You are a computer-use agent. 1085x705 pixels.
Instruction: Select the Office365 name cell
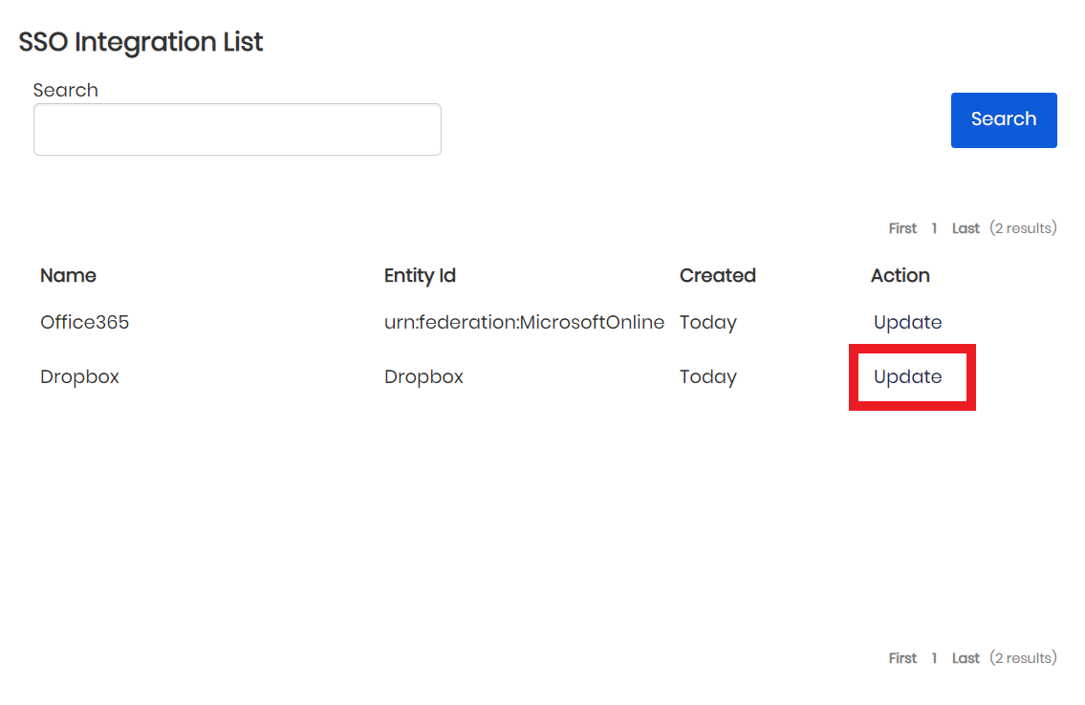pos(84,323)
